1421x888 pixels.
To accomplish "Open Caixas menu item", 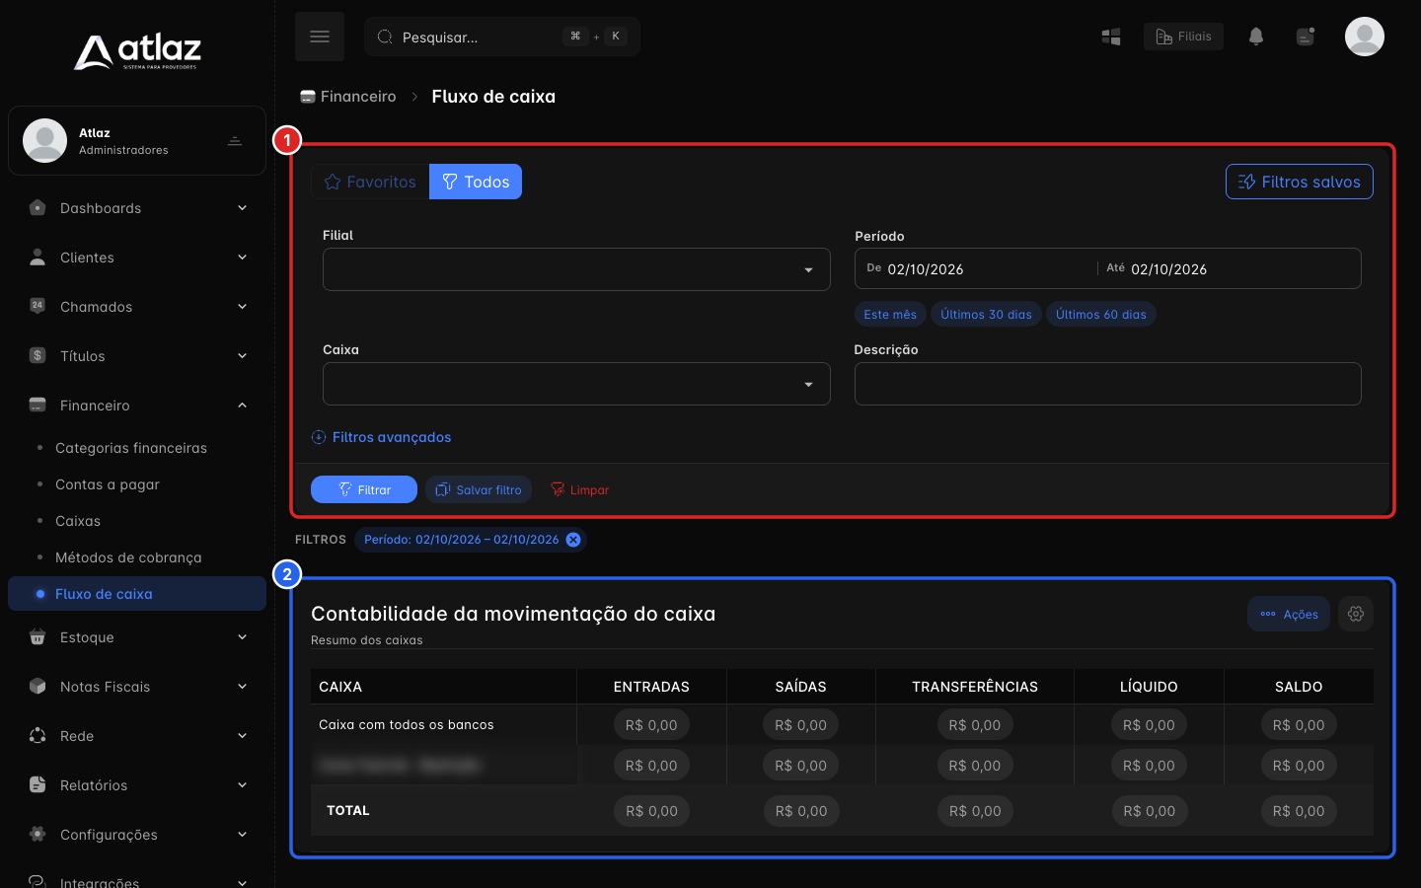I will (x=78, y=521).
